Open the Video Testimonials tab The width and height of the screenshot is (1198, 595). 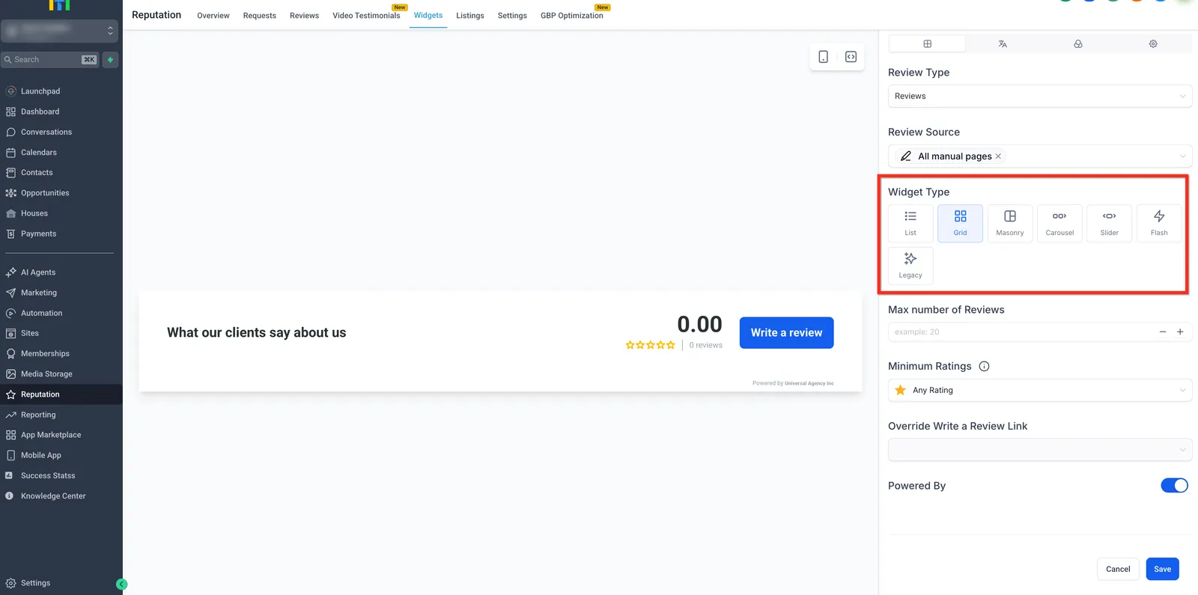click(x=367, y=16)
